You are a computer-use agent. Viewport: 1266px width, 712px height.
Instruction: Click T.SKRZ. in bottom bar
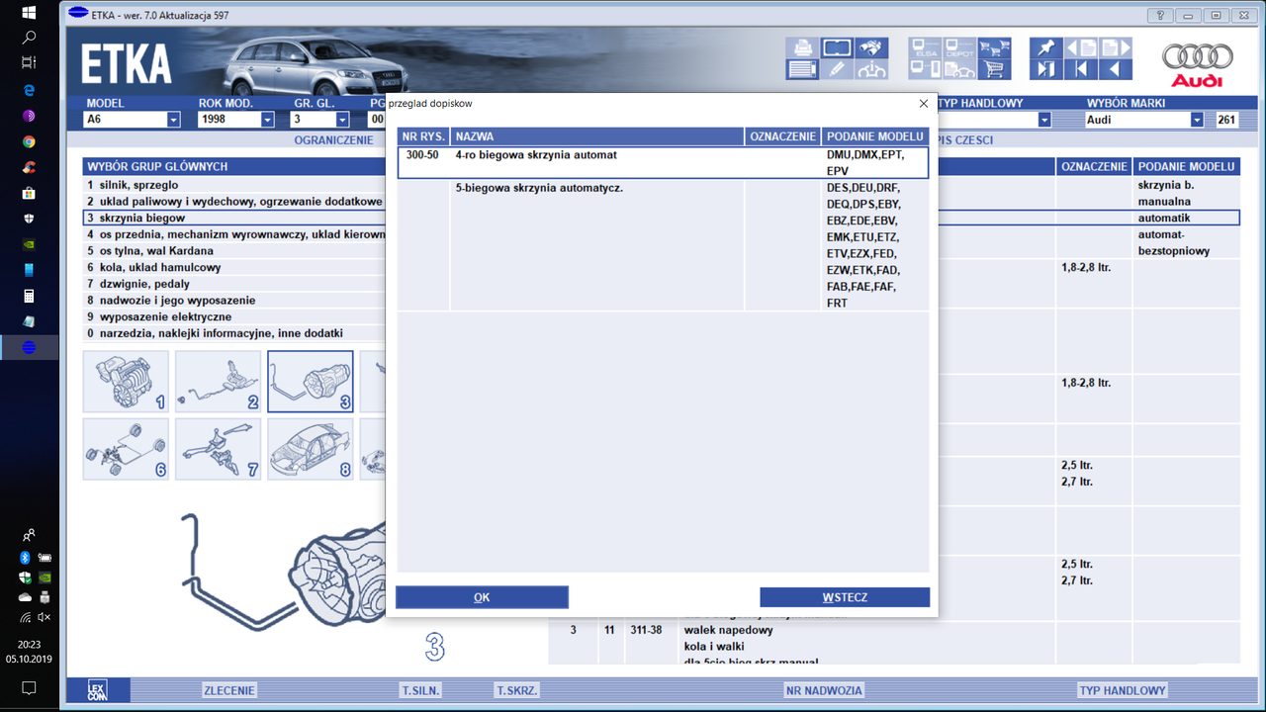517,690
